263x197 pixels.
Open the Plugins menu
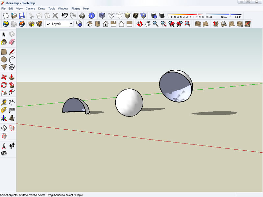coord(76,8)
